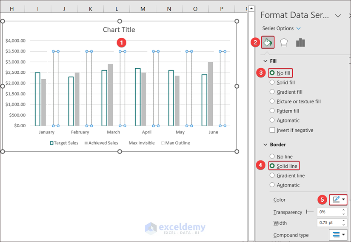Click the $2,000.00 axis value

click(15, 83)
